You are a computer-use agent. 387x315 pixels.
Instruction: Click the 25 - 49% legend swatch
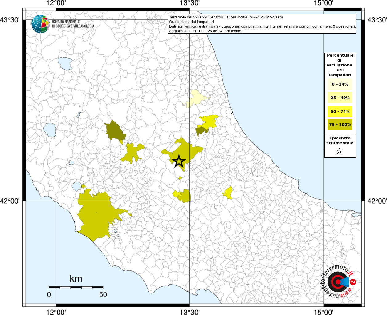point(340,98)
